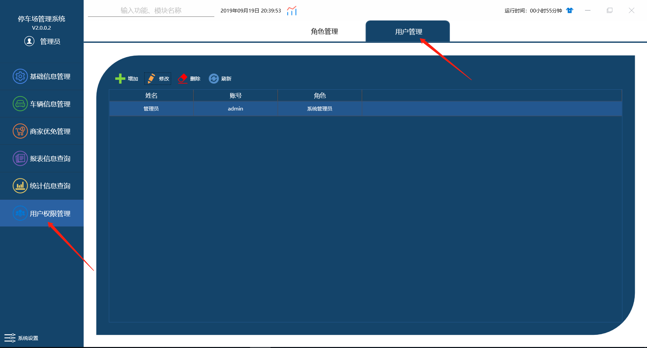Screen dimensions: 647x348
Task: Click the V2.0.0.2 version text
Action: 41,28
